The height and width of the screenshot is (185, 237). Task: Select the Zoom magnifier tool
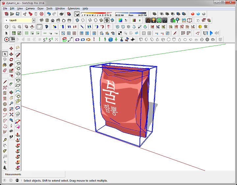pos(11,104)
